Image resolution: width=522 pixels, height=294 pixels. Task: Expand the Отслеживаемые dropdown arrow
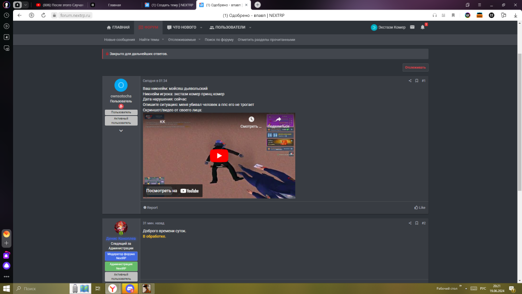coord(200,40)
